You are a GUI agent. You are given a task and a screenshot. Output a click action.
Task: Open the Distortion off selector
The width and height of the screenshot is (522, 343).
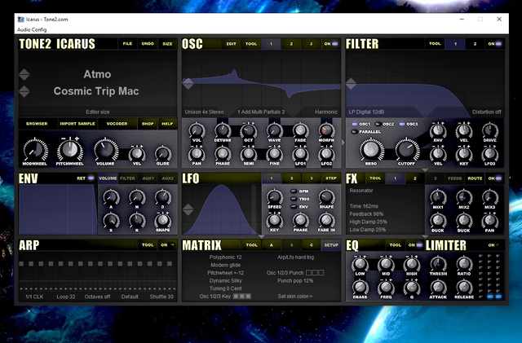pyautogui.click(x=486, y=112)
